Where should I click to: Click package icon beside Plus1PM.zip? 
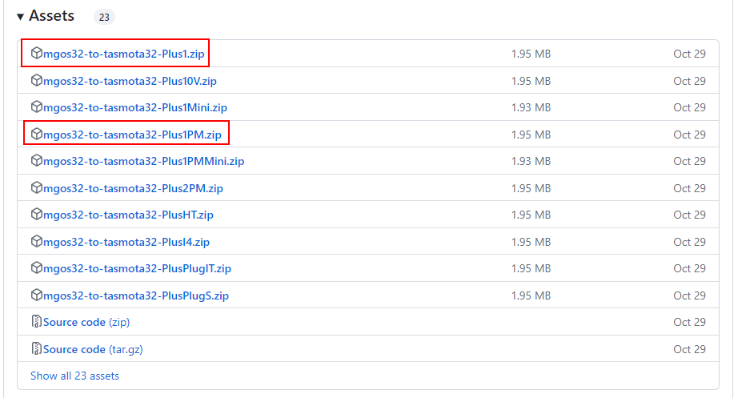click(36, 135)
